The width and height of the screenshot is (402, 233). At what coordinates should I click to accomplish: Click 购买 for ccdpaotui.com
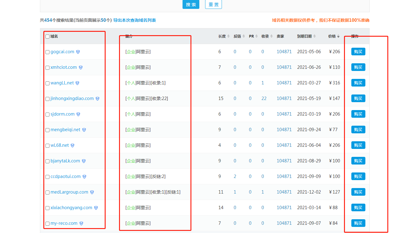coord(358,176)
